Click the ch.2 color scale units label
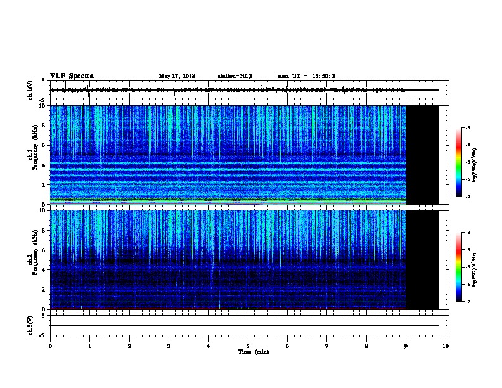This screenshot has height=388, width=502. pyautogui.click(x=475, y=269)
